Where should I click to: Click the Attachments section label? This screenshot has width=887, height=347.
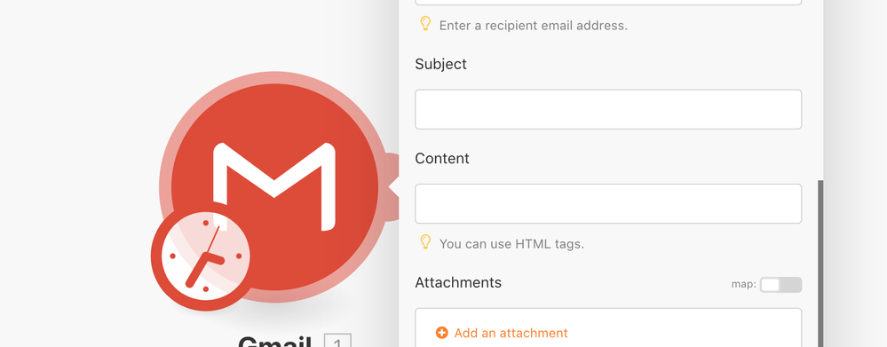(458, 282)
